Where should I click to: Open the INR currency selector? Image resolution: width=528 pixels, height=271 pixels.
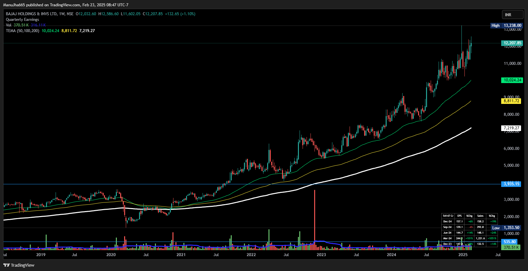512,15
